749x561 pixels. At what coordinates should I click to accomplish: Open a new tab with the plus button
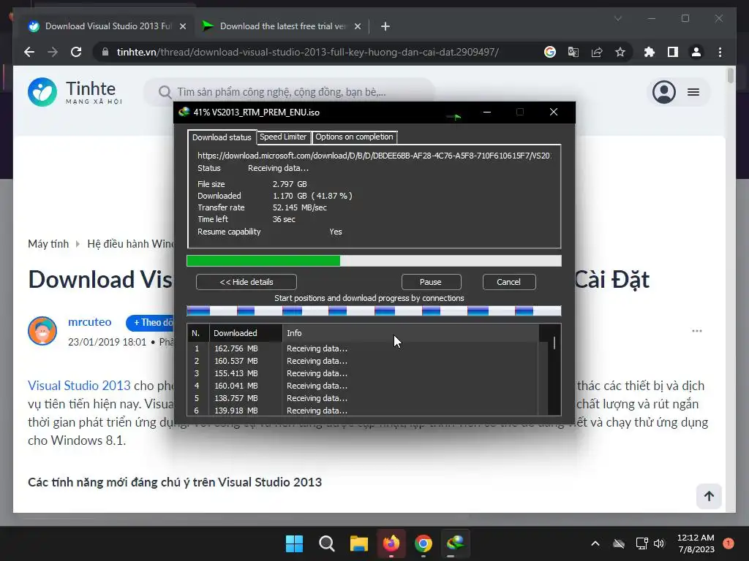pos(385,26)
